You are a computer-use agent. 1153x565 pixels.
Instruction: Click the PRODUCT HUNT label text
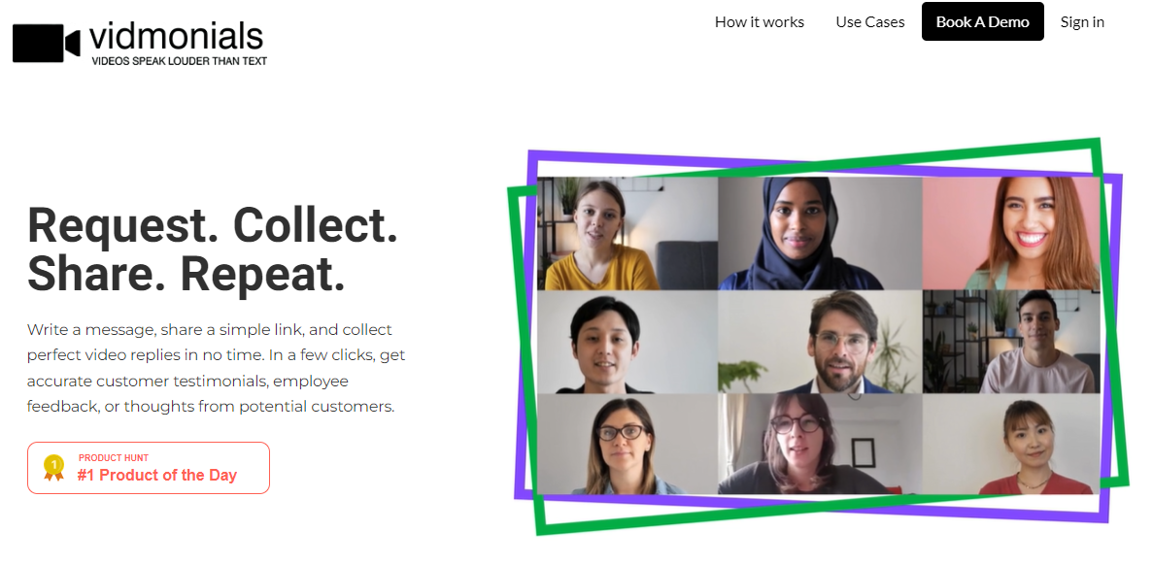(113, 457)
